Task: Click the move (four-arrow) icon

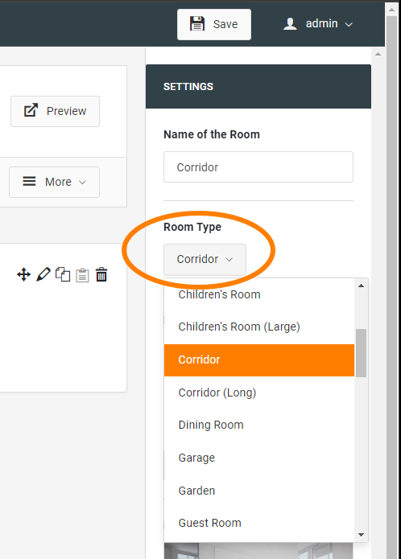Action: point(23,274)
